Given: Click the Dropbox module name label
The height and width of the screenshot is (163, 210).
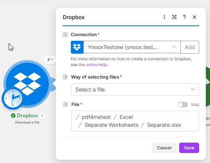Looking at the screenshot, I should pos(27,116).
